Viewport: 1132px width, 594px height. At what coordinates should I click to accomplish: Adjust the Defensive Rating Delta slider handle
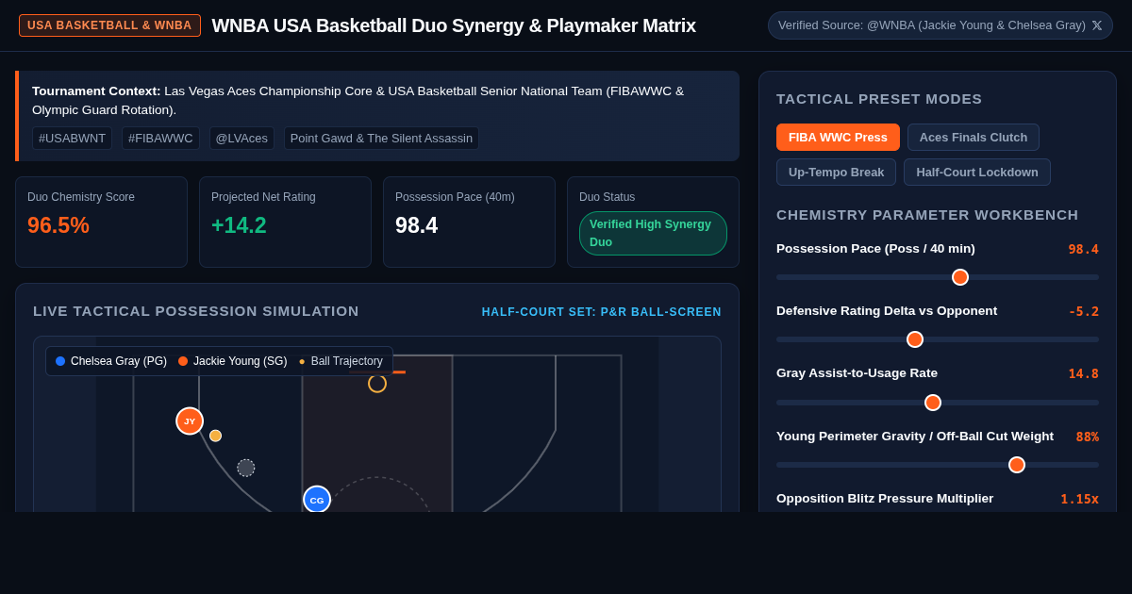pos(915,339)
